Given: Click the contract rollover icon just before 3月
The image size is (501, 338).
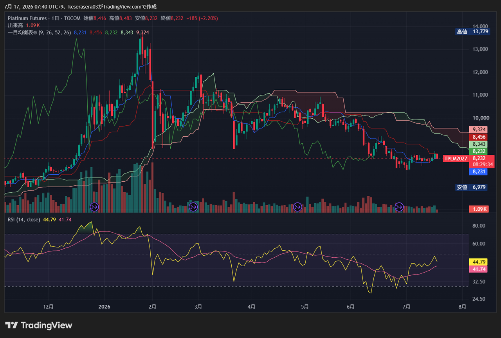Looking at the screenshot, I should [x=193, y=207].
